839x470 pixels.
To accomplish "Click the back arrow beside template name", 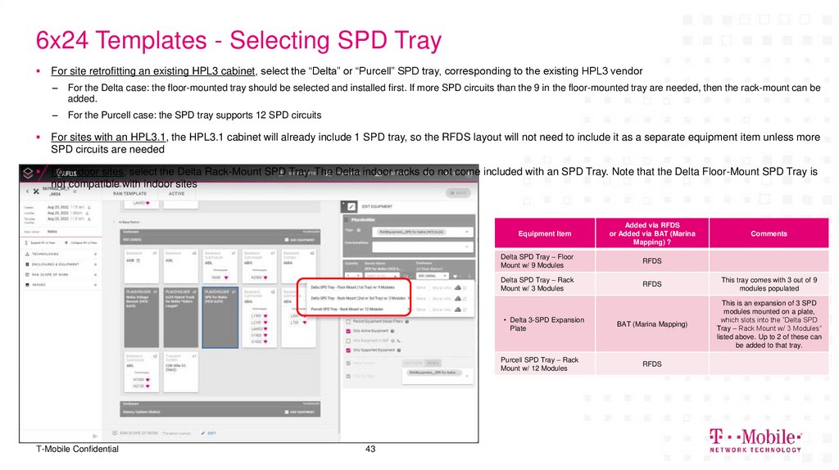I will coord(28,191).
